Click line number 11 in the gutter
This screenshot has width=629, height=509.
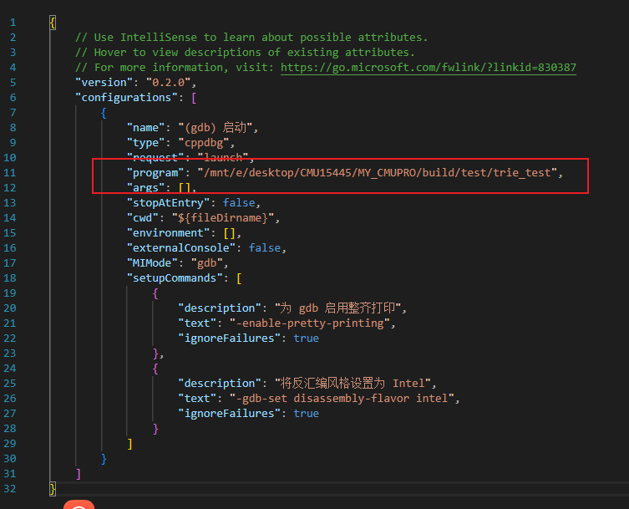(x=10, y=173)
